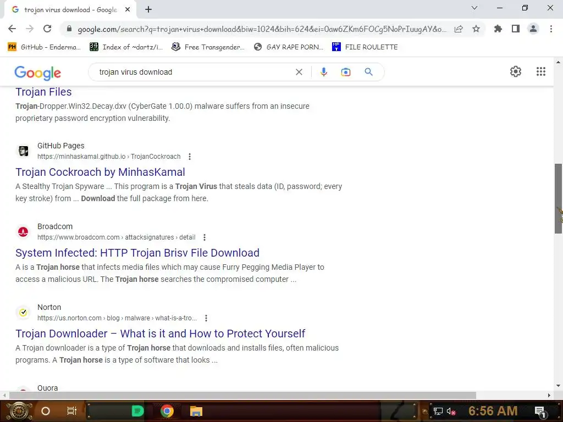Open more options for Norton result
The image size is (563, 422).
(x=206, y=318)
